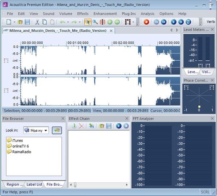This screenshot has width=217, height=196.
Task: Switch to the Label List tab
Action: tap(34, 184)
